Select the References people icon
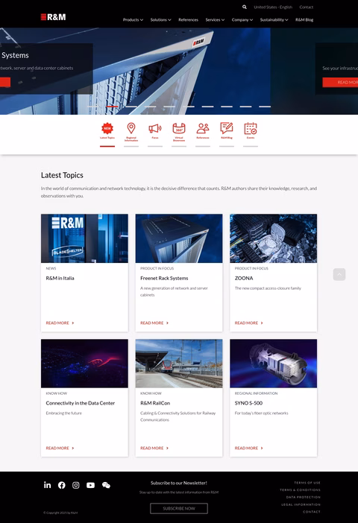Viewport: 358px width, 523px height. click(x=203, y=128)
